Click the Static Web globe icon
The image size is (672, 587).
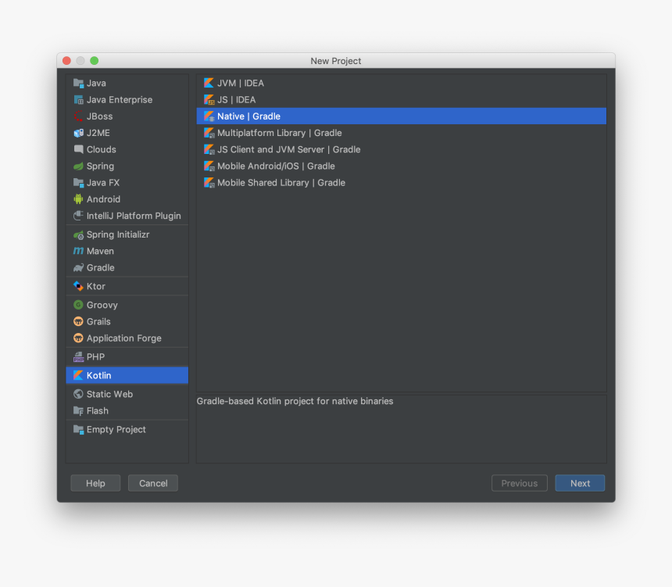click(78, 394)
